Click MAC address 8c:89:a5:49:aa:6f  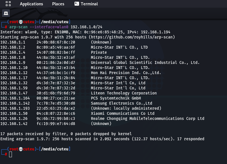pyautogui.click(x=56, y=47)
